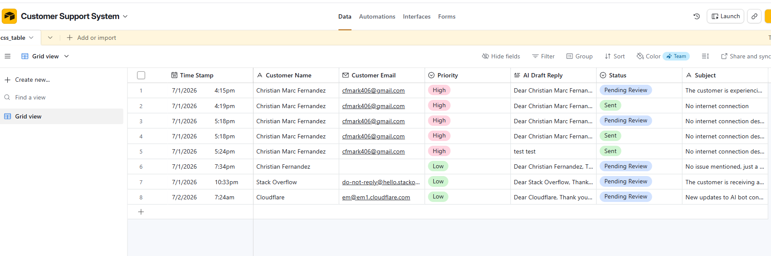The width and height of the screenshot is (771, 256).
Task: Click Pending Review status in row 3
Action: coord(625,120)
